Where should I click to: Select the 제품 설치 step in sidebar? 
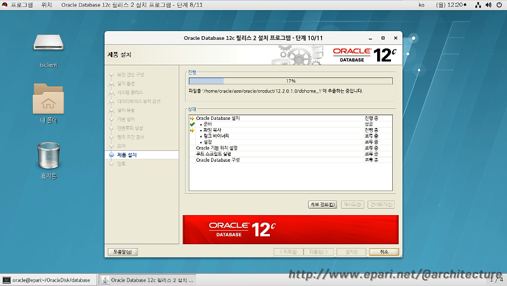[127, 155]
